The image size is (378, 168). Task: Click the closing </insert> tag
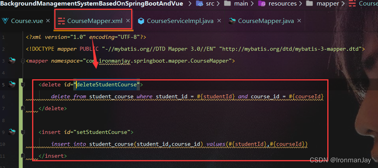52,156
